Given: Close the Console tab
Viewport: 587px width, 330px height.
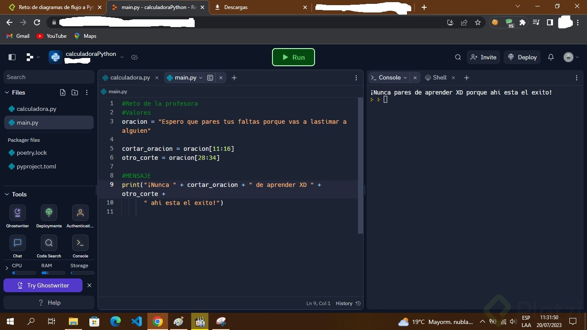Looking at the screenshot, I should coord(415,78).
